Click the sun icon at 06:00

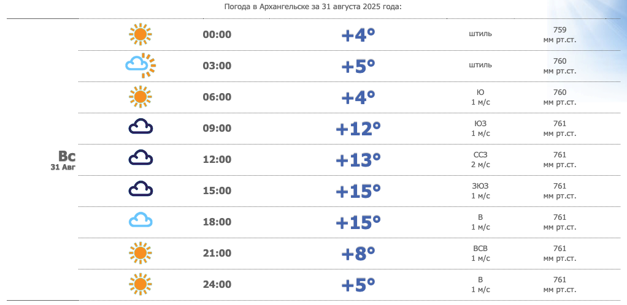(140, 97)
